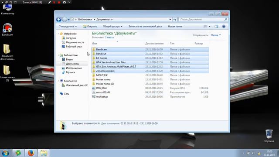Open the view options dropdown arrow
The height and width of the screenshot is (157, 279).
tap(209, 26)
